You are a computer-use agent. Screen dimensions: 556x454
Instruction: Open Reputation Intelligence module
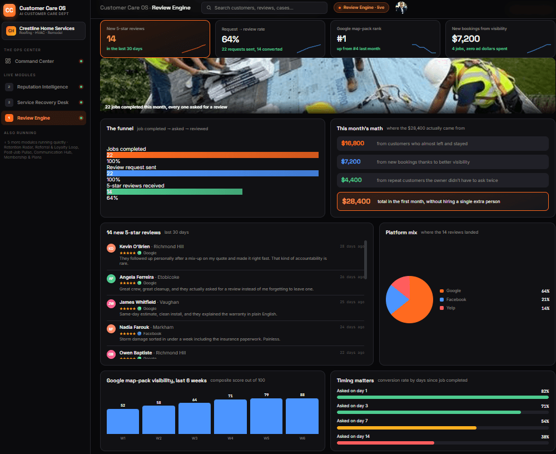coord(43,87)
